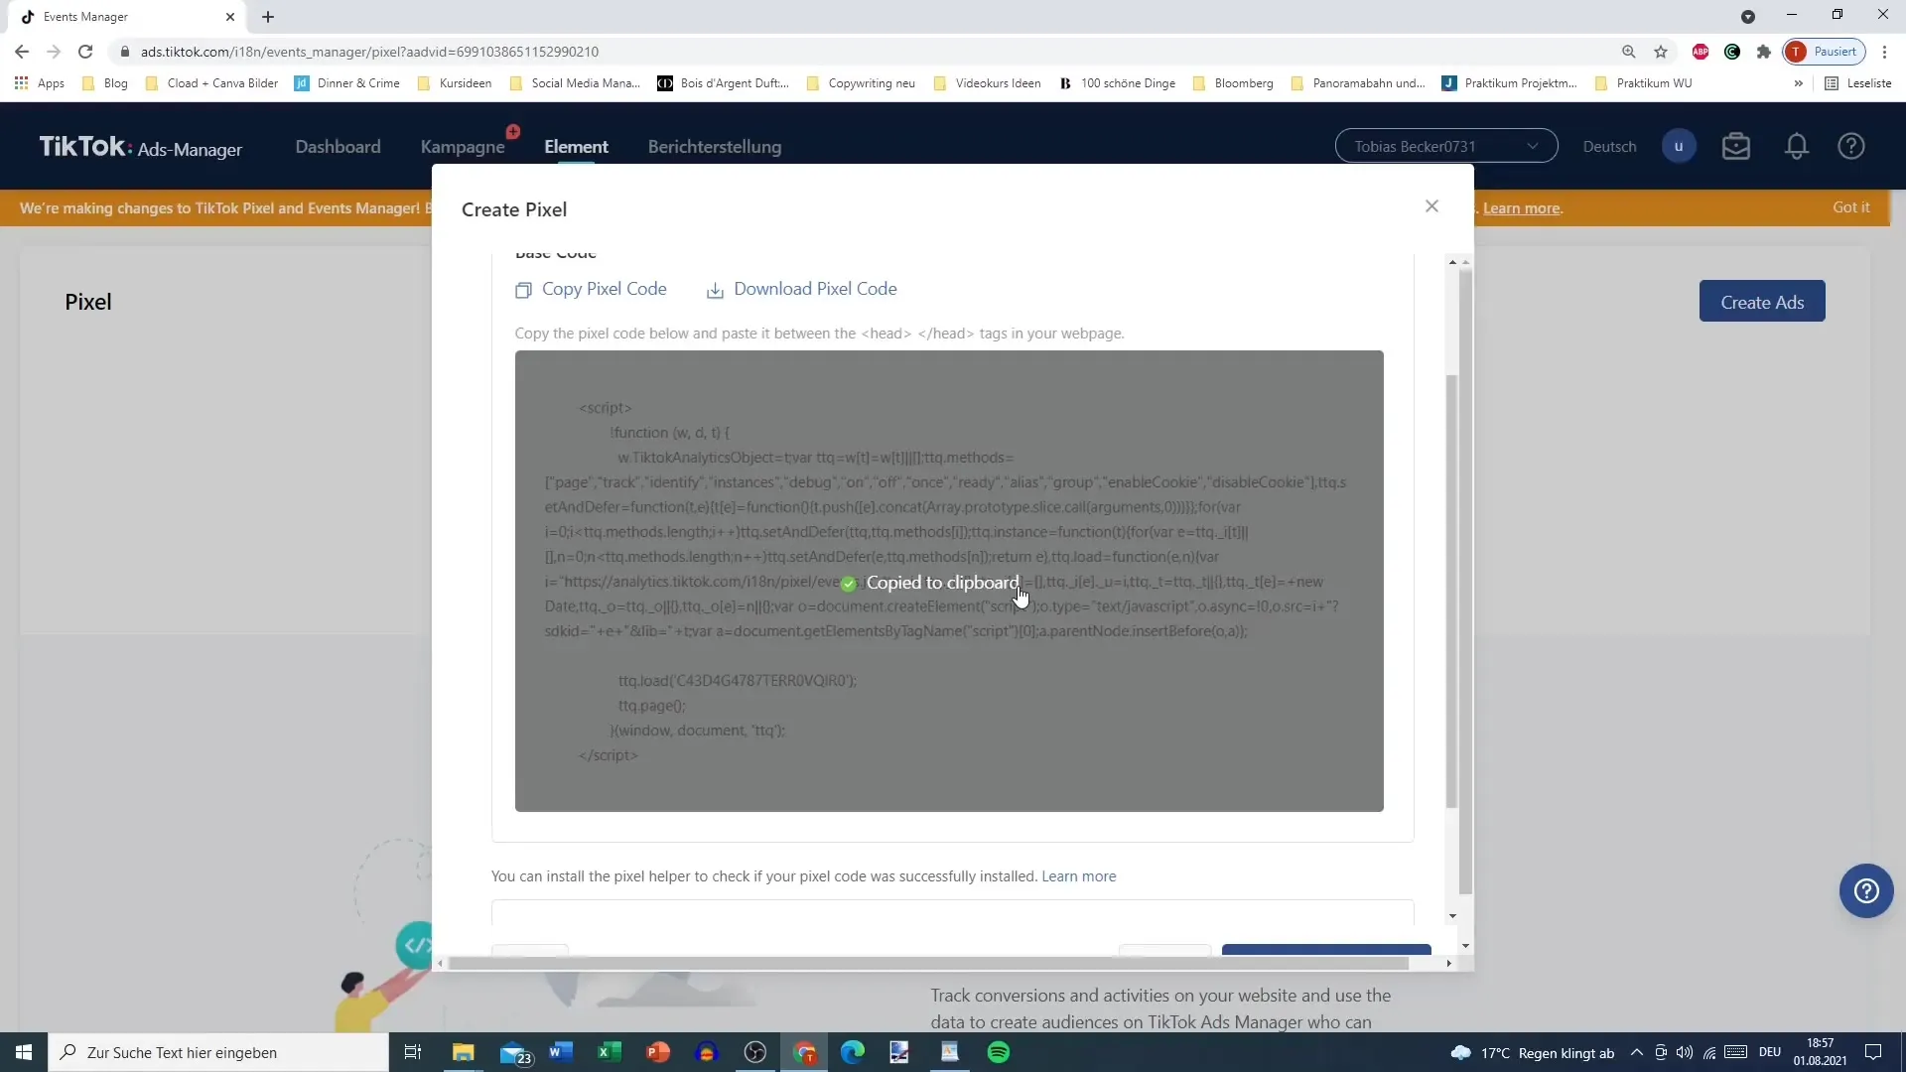This screenshot has height=1072, width=1906.
Task: Bookmark page with star icon
Action: tap(1661, 52)
